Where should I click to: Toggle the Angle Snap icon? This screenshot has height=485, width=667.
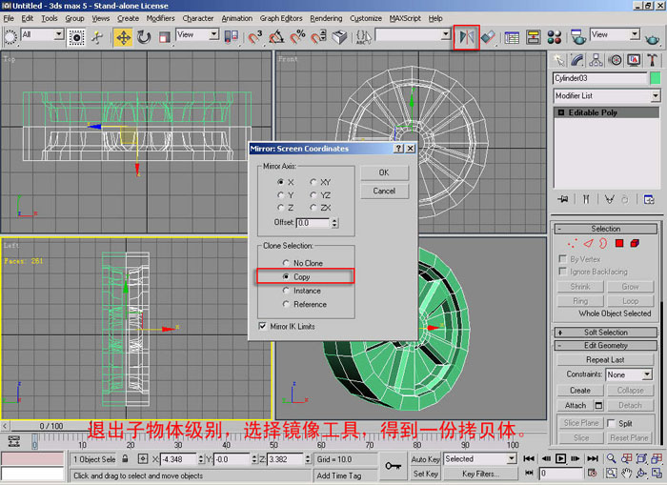276,37
